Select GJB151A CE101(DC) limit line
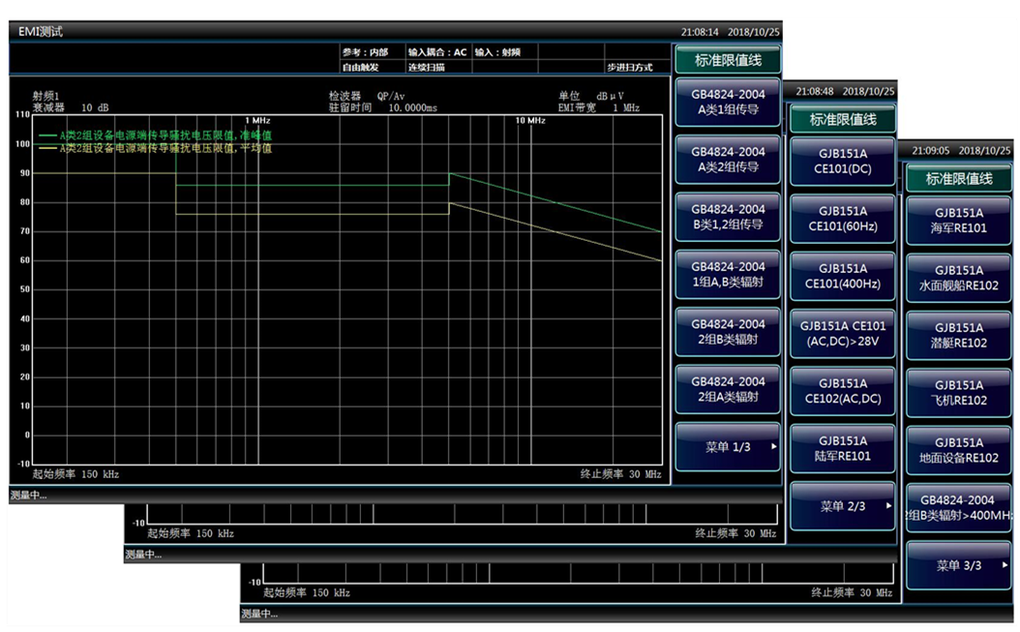This screenshot has width=1020, height=632. [x=843, y=161]
